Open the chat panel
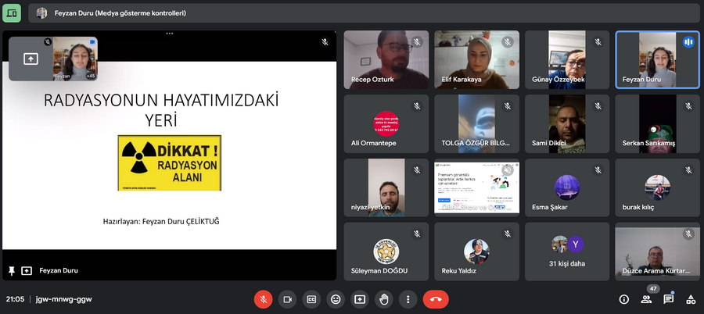Viewport: 704px width, 314px height. point(669,299)
